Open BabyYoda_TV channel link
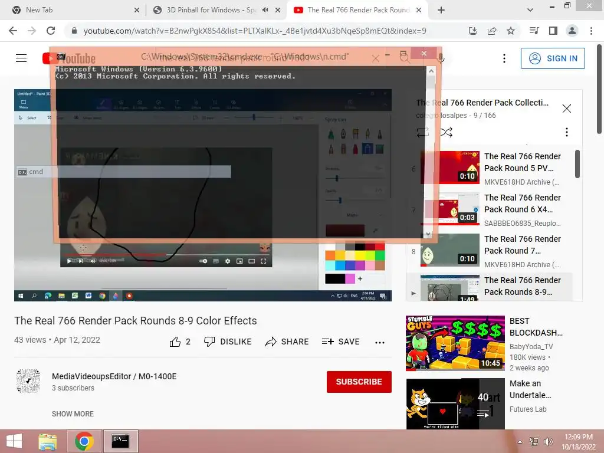604x453 pixels. (531, 346)
